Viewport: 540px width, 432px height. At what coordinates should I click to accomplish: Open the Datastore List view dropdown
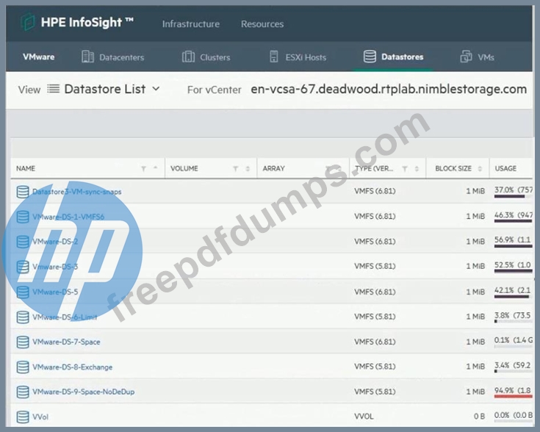[112, 89]
